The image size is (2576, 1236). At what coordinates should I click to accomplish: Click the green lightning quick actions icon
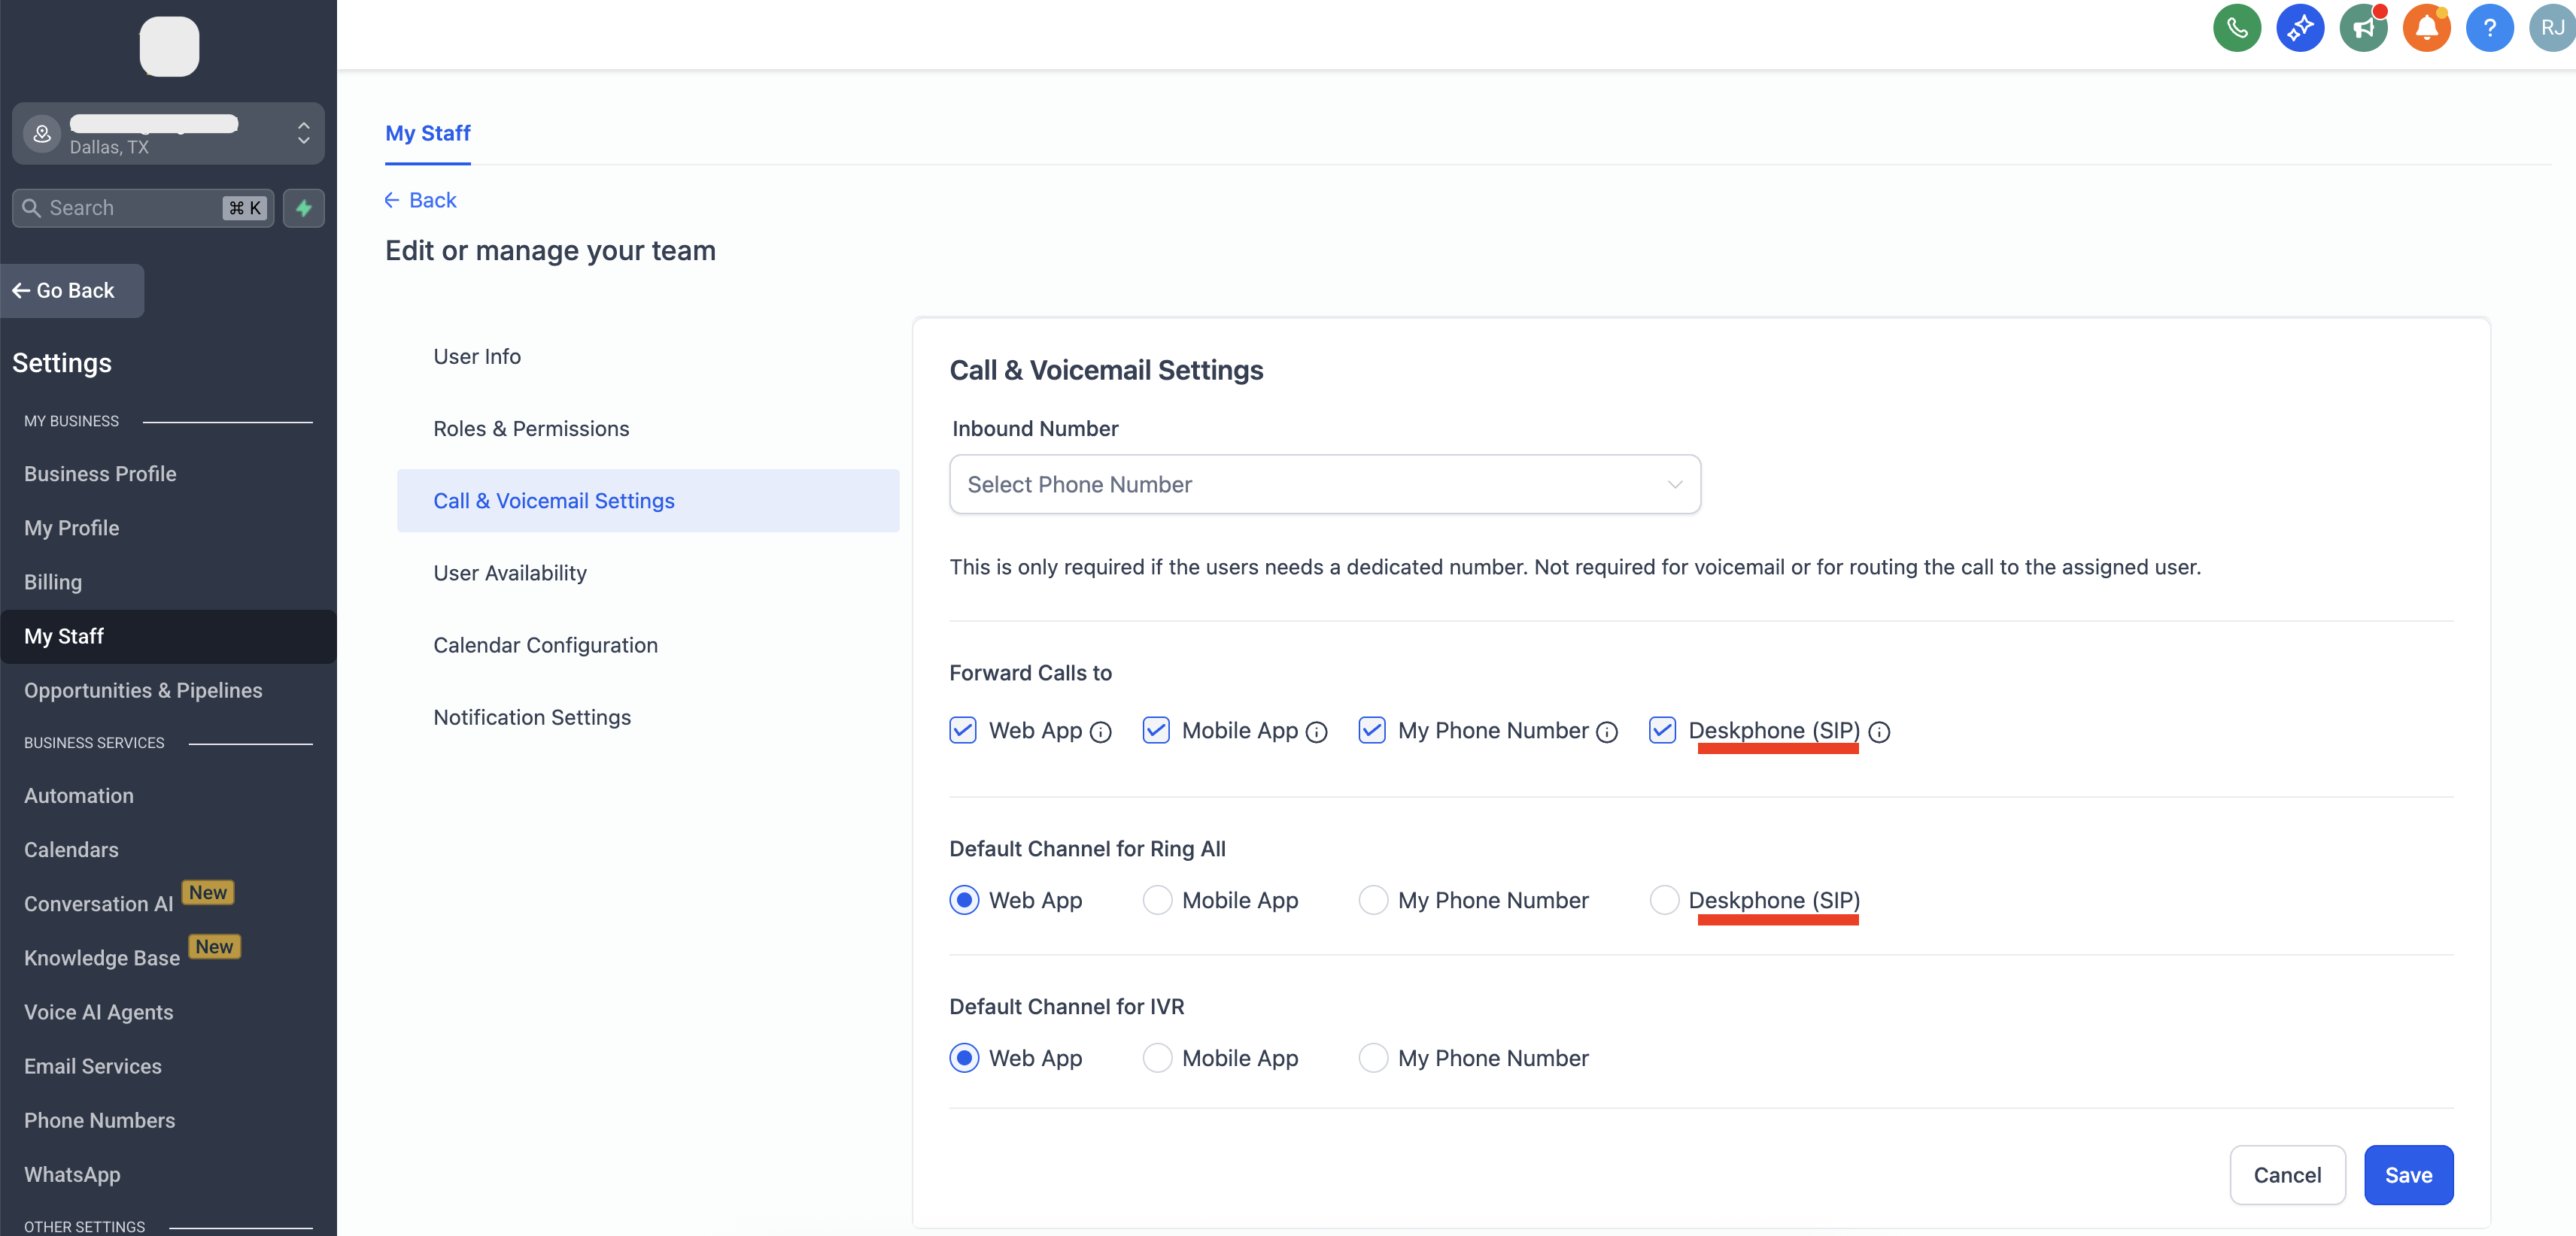point(303,208)
